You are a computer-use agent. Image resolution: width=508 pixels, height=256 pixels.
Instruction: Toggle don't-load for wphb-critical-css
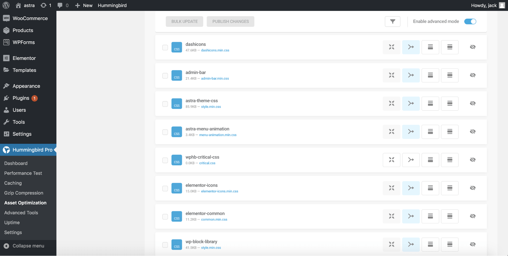(473, 159)
